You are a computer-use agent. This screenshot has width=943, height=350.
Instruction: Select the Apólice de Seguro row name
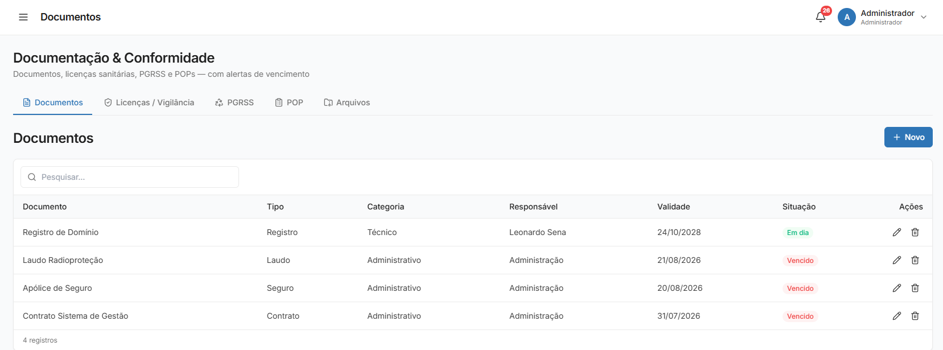(57, 288)
